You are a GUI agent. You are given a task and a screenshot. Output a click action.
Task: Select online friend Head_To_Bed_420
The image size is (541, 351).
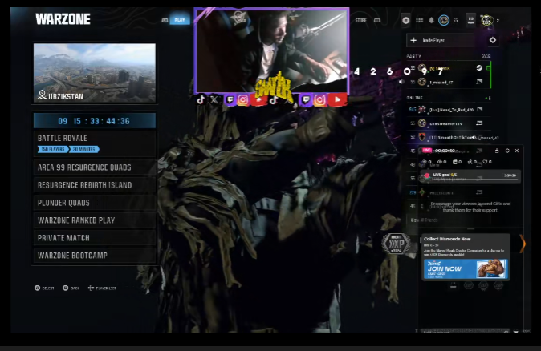coord(449,110)
